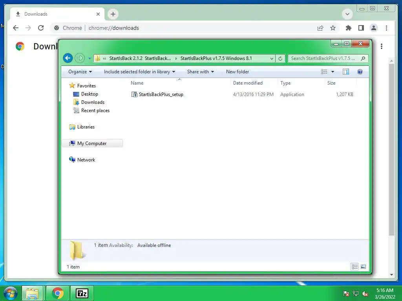Expand the address bar previous locations dropdown
Image resolution: width=402 pixels, height=301 pixels.
coord(272,58)
